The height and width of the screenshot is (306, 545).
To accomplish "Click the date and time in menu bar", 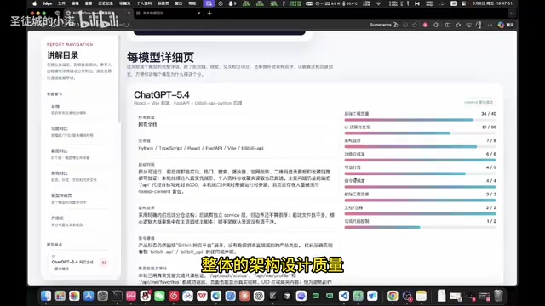I will (x=491, y=3).
